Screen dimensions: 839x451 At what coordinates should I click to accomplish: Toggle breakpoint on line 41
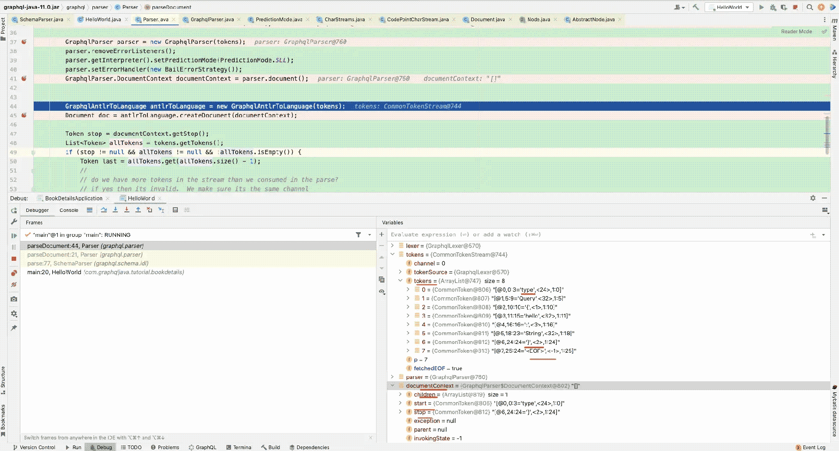click(24, 78)
